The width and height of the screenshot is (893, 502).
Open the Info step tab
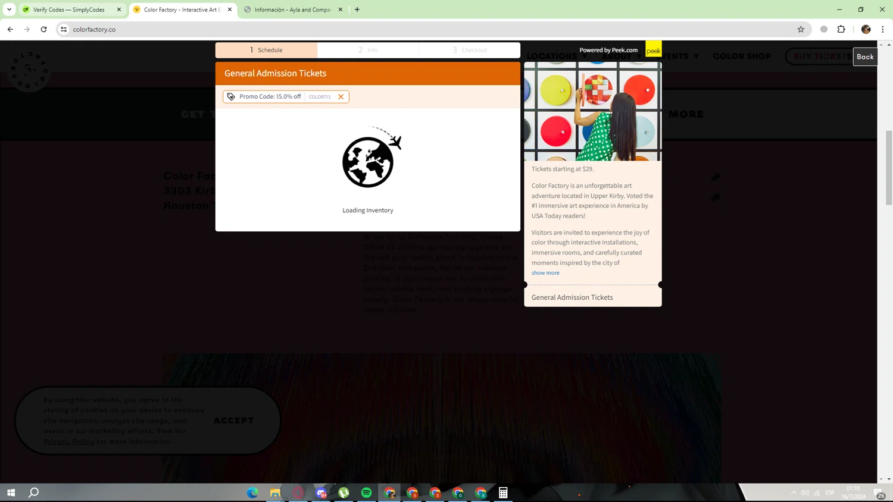tap(368, 50)
